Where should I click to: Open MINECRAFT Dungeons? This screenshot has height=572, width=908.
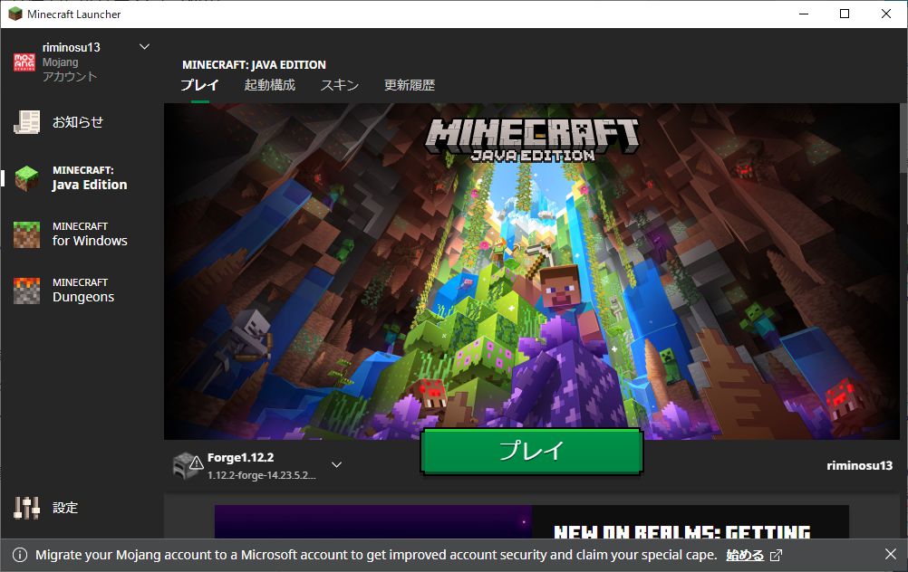80,290
